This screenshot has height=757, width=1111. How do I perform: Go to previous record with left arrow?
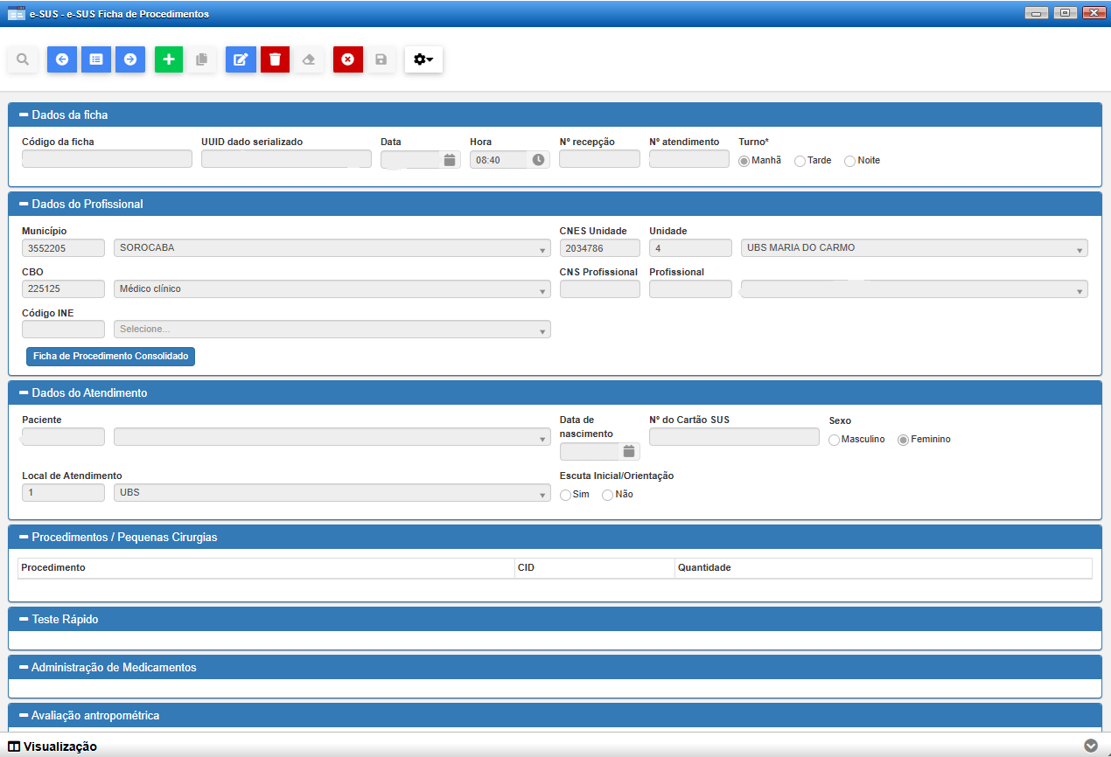(x=61, y=59)
